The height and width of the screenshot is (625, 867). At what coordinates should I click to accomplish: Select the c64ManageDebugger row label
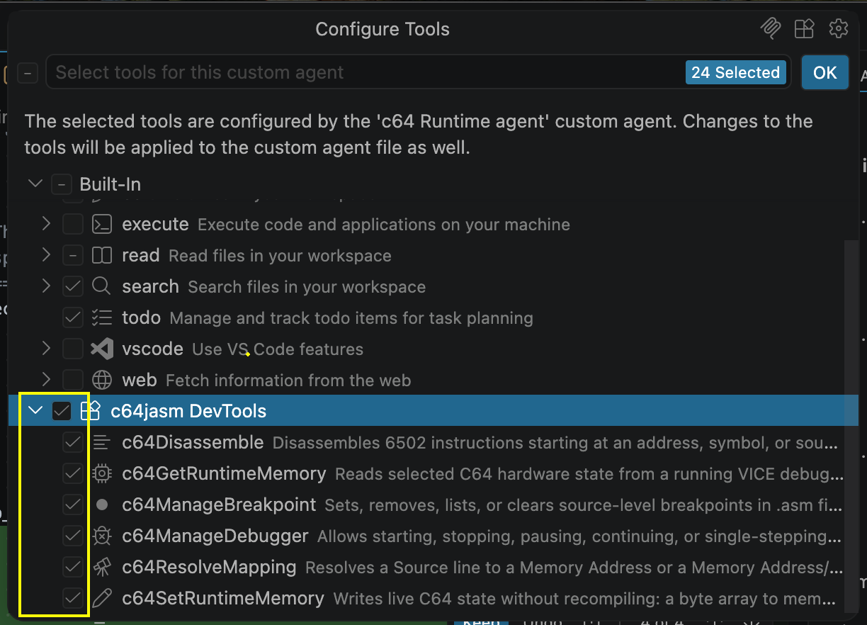(215, 536)
